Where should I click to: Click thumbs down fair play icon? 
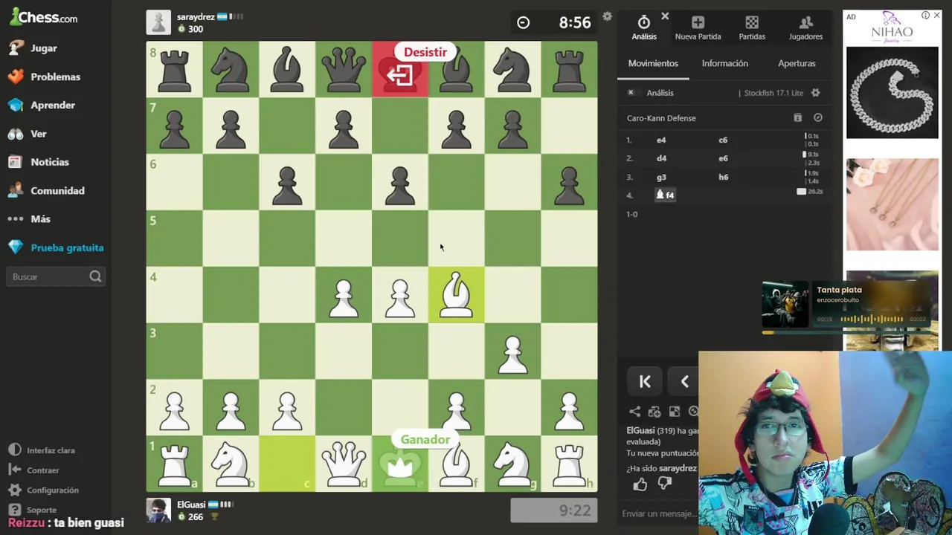pos(665,484)
